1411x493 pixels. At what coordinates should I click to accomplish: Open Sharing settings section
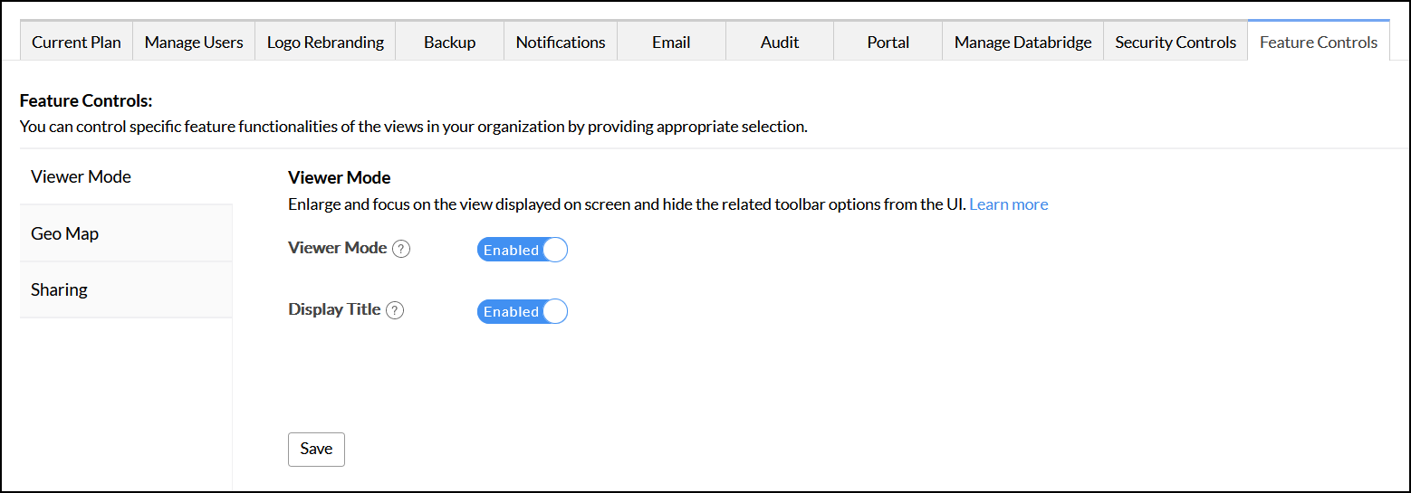(60, 289)
